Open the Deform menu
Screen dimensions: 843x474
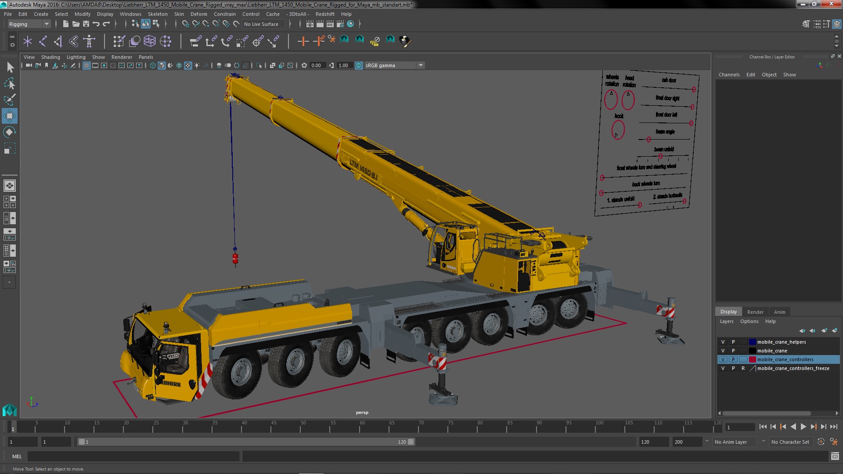pyautogui.click(x=198, y=14)
